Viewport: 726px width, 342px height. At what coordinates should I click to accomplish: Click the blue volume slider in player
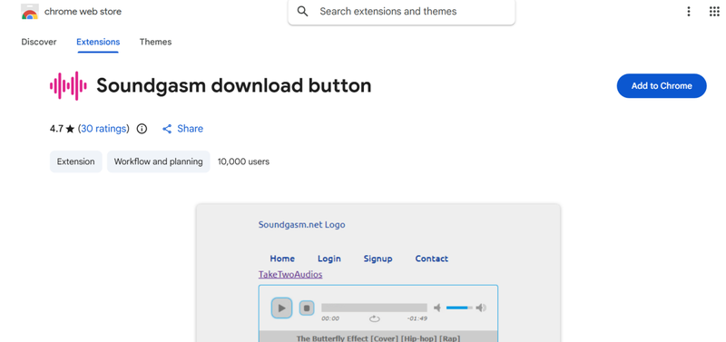459,308
